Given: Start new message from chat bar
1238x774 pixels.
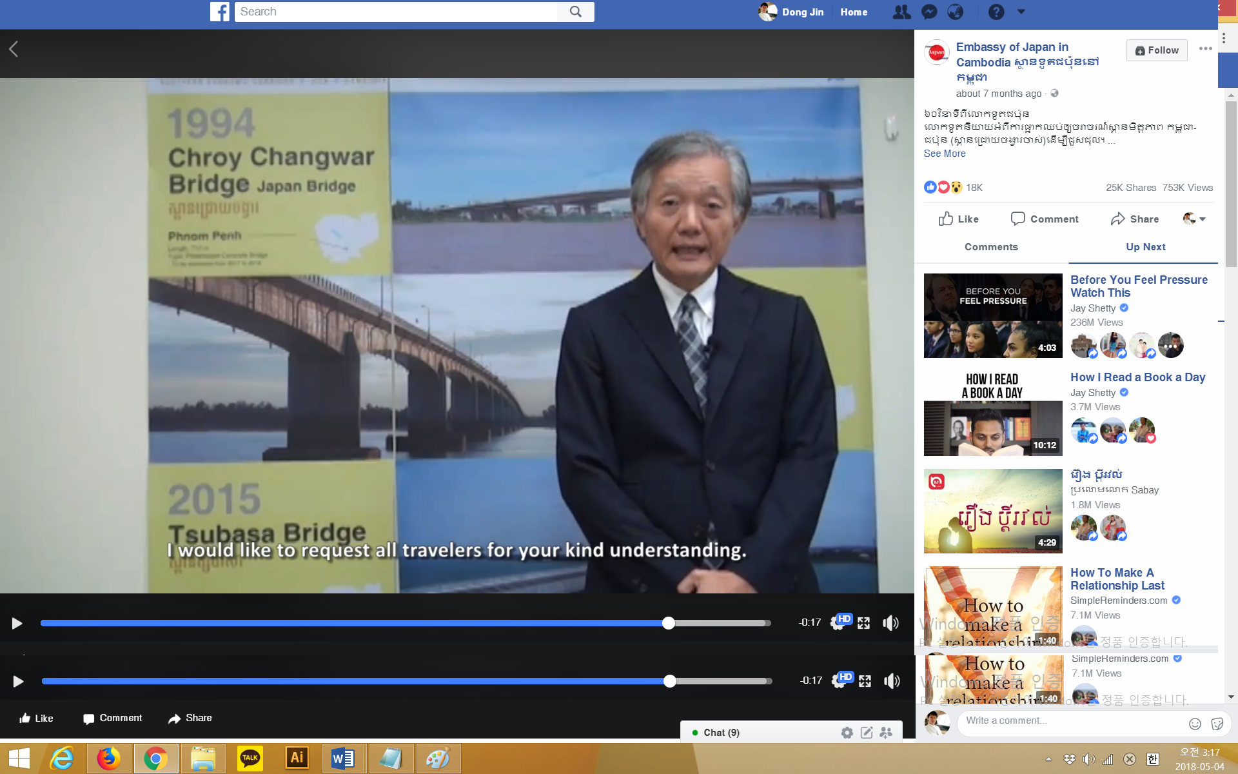Looking at the screenshot, I should (x=867, y=733).
